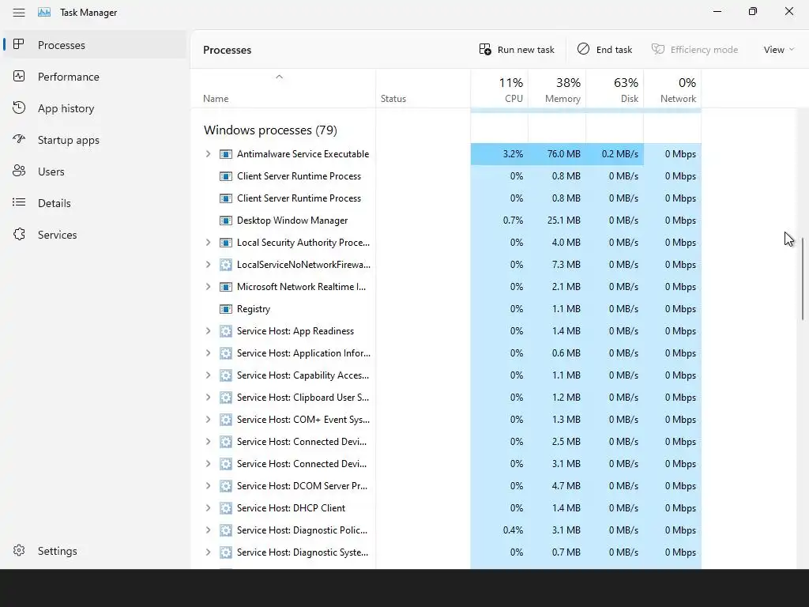Click the Processes sidebar icon

pos(19,44)
